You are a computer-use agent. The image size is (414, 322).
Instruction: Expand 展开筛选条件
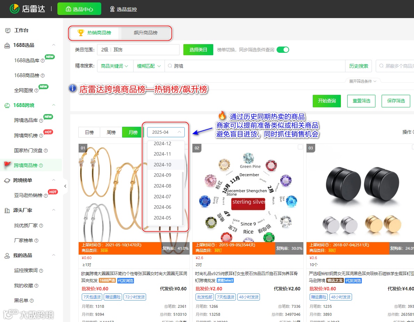(x=363, y=81)
